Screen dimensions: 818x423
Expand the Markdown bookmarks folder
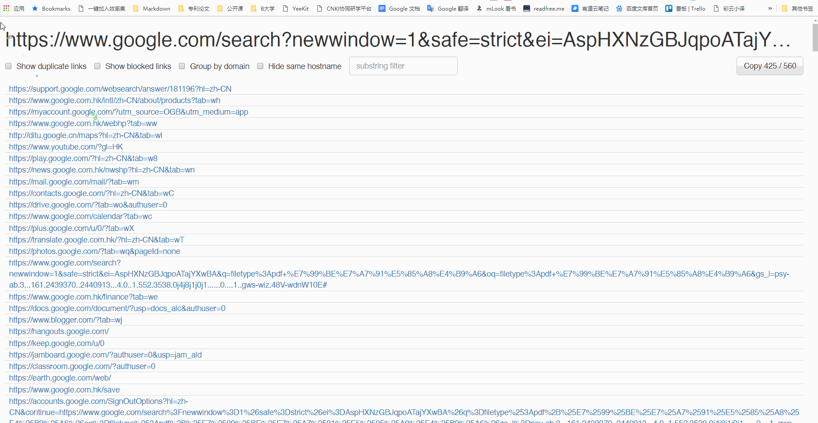[x=136, y=8]
